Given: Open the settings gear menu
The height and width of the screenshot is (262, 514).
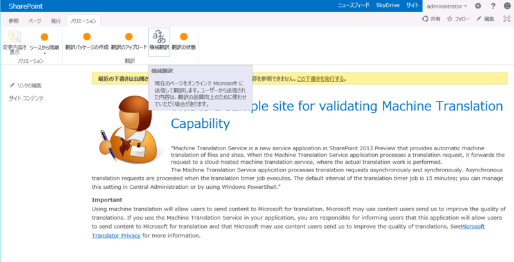Looking at the screenshot, I should coord(478,6).
